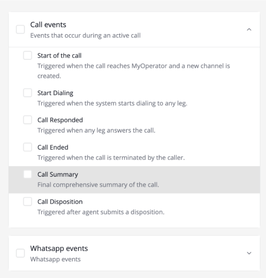Select the Call Responded checkbox

[x=27, y=120]
